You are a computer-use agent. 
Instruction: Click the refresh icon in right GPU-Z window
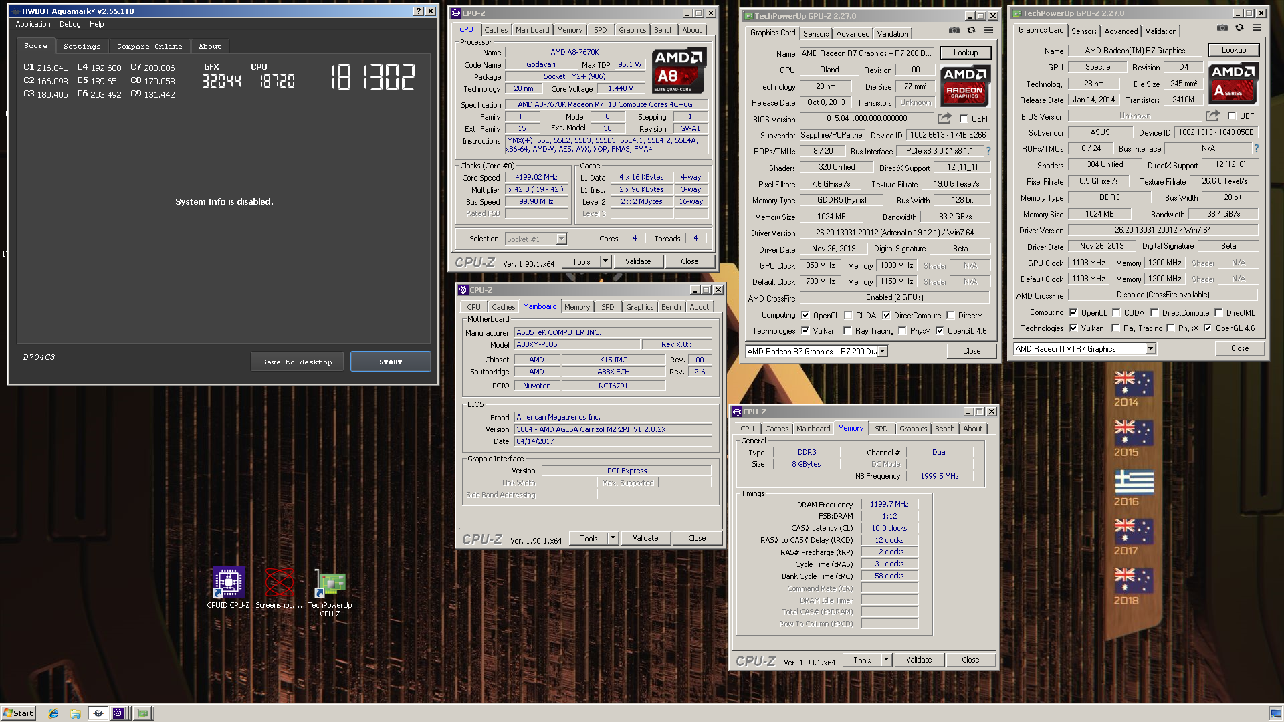(x=1239, y=28)
